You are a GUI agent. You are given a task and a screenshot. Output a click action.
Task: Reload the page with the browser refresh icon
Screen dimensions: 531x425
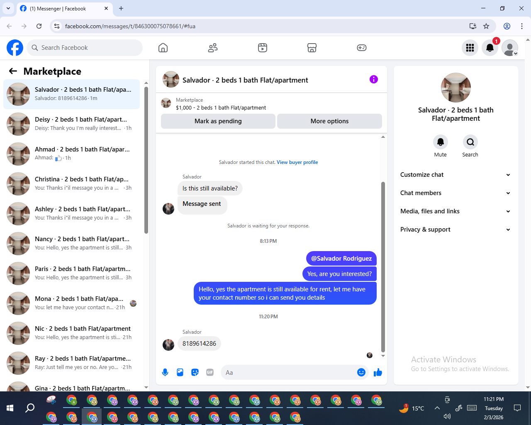(39, 26)
